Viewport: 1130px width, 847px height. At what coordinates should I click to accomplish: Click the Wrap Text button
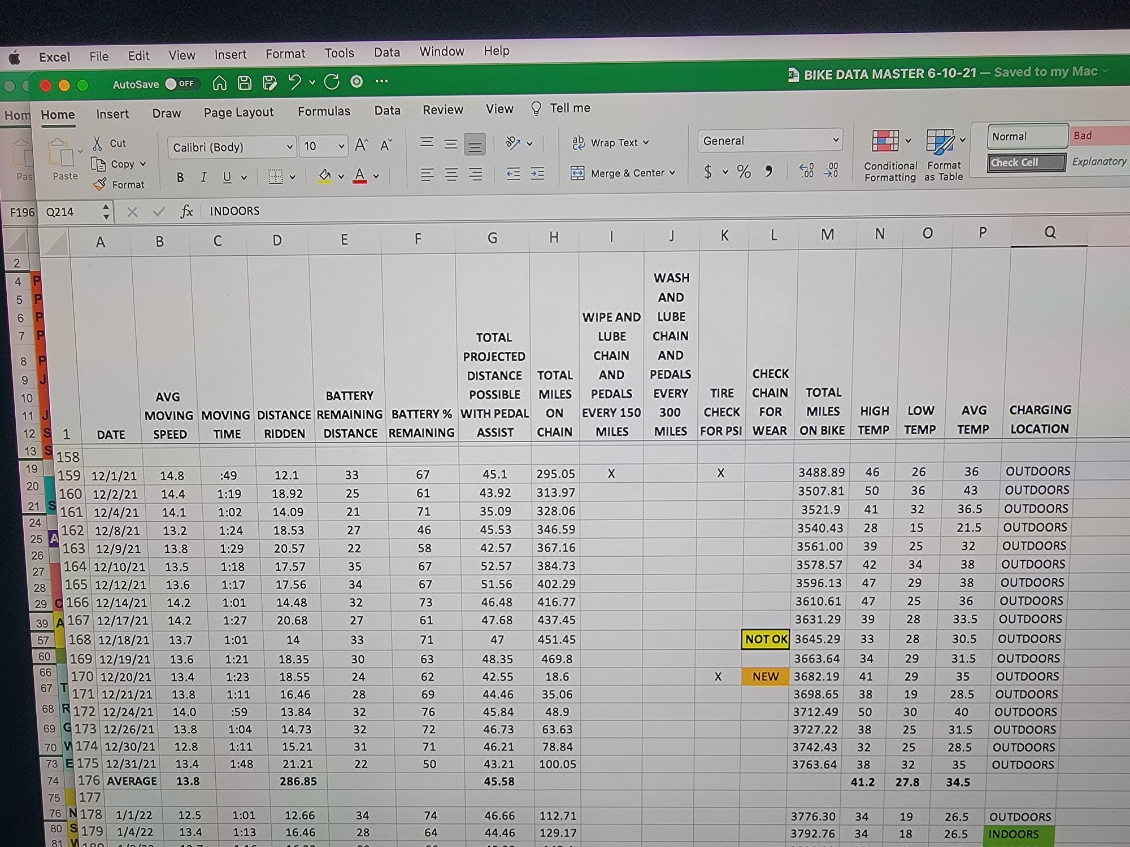pyautogui.click(x=610, y=143)
